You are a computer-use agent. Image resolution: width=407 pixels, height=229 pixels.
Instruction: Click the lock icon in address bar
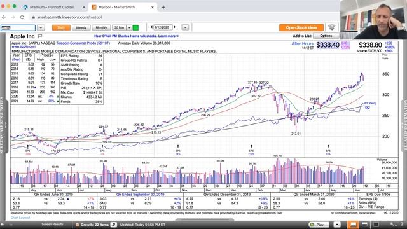[33, 17]
